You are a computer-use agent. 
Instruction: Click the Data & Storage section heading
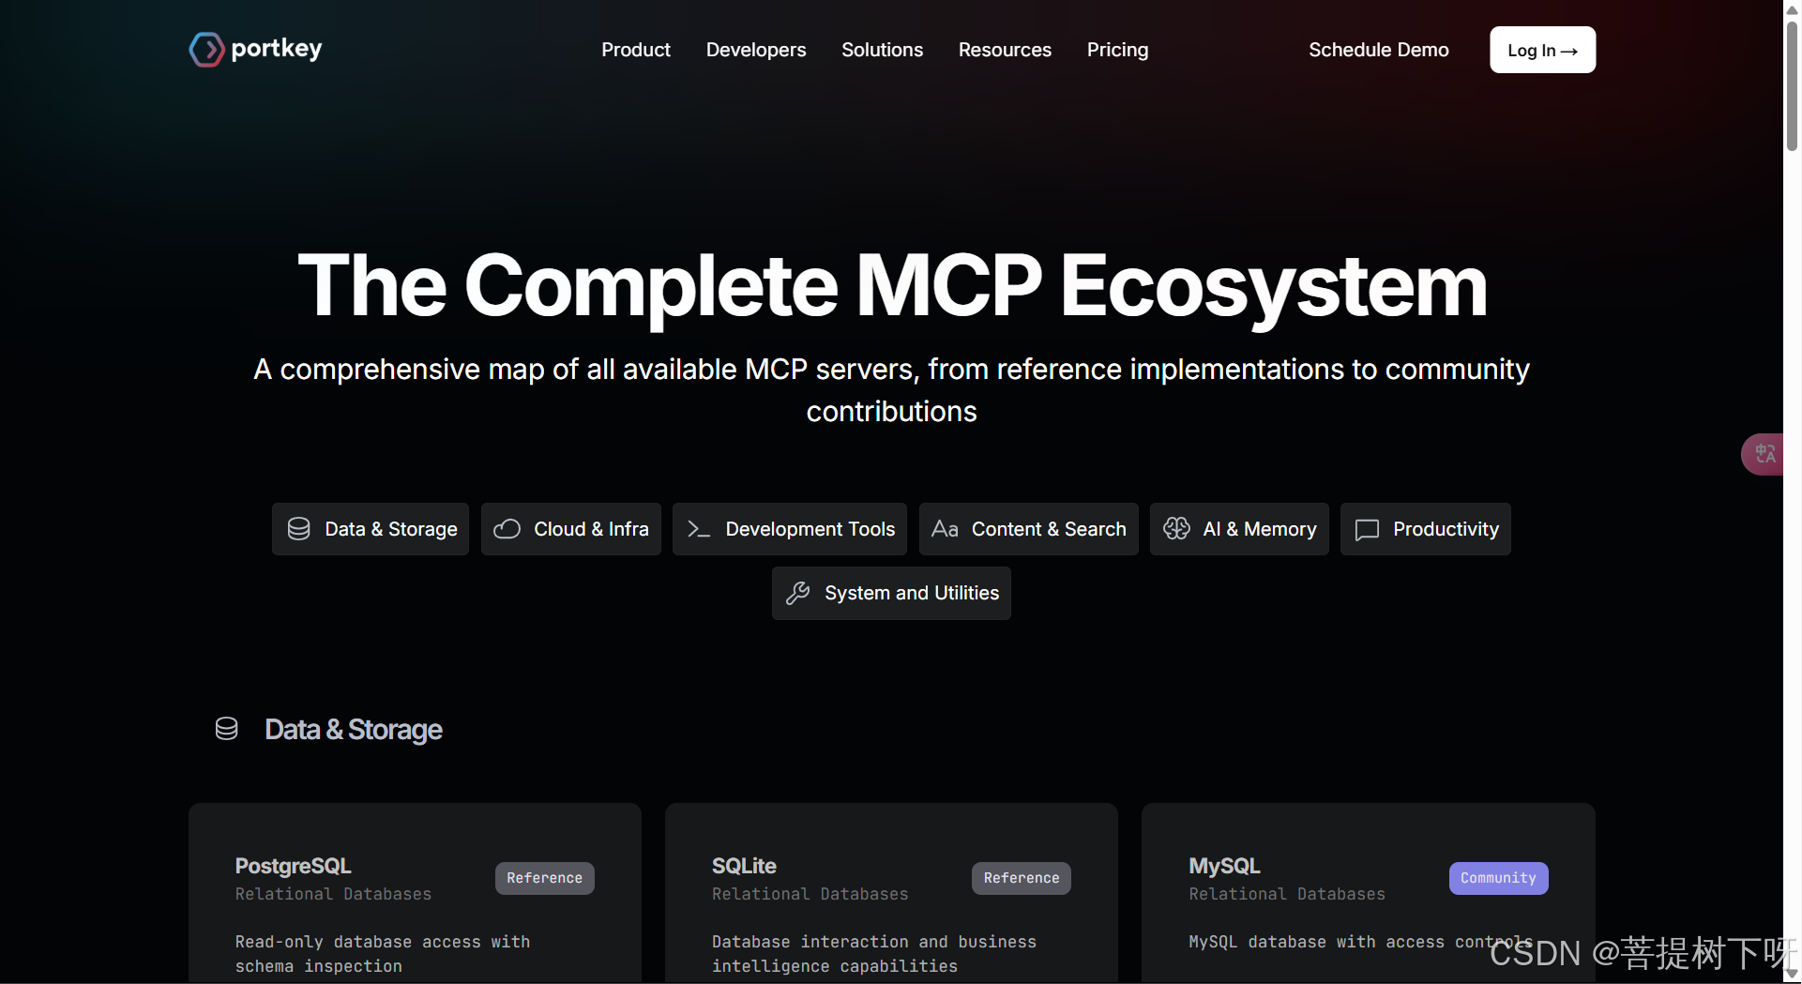354,730
